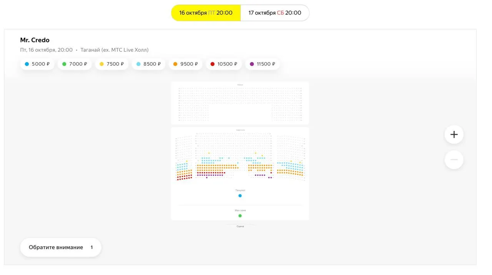Select the blue Танцпол ticket dot
Screen dimensions: 492x275
click(x=240, y=195)
